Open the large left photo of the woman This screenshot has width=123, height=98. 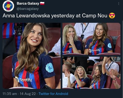(32, 56)
